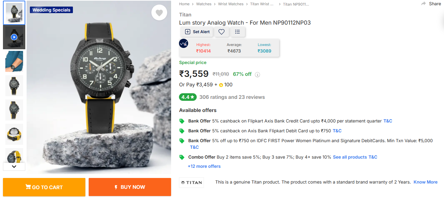The width and height of the screenshot is (444, 198).
Task: Open the list icon next to heart button
Action: (x=238, y=32)
